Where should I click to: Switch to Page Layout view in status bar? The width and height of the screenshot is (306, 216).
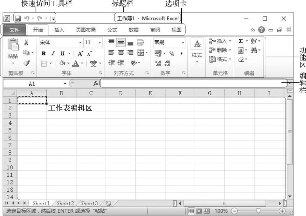(x=199, y=211)
